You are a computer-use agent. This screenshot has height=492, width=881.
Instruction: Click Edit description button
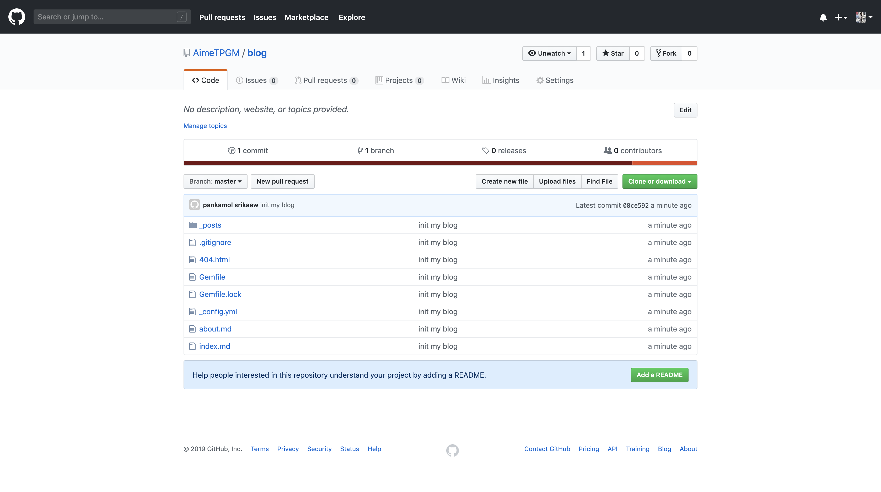685,110
